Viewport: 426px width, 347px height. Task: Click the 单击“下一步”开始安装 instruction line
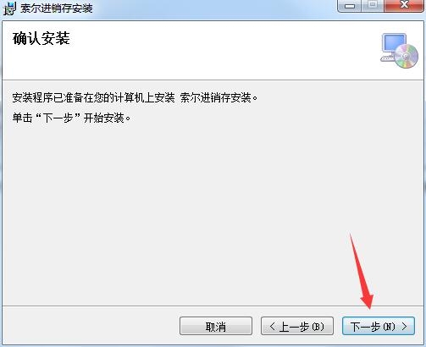pos(71,118)
